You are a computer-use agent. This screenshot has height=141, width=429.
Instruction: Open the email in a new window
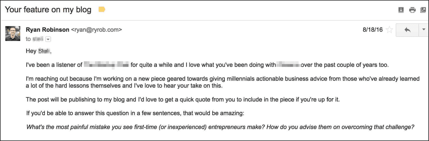pyautogui.click(x=423, y=10)
